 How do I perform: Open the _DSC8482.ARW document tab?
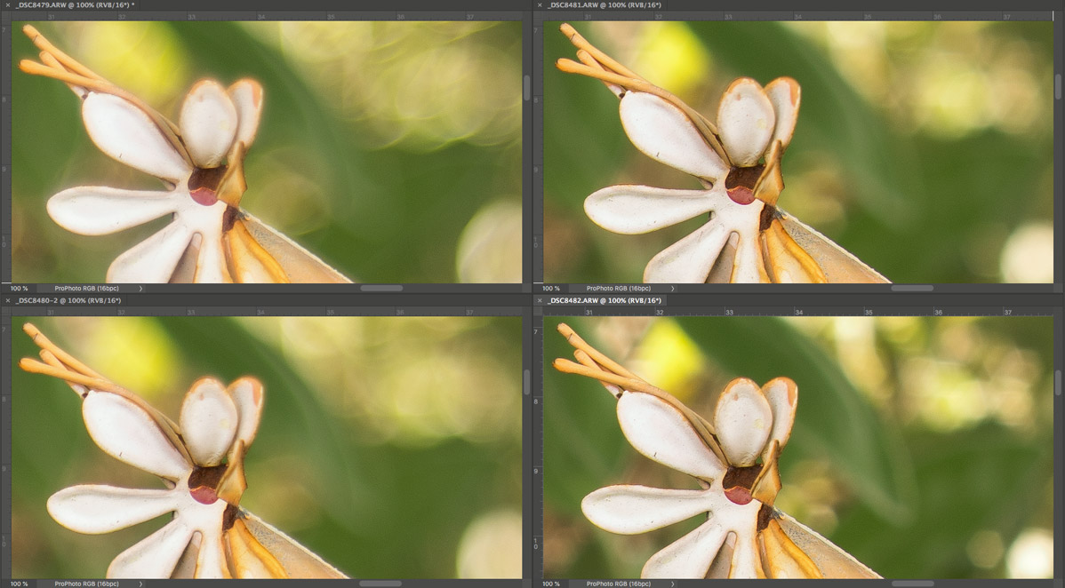tap(604, 301)
